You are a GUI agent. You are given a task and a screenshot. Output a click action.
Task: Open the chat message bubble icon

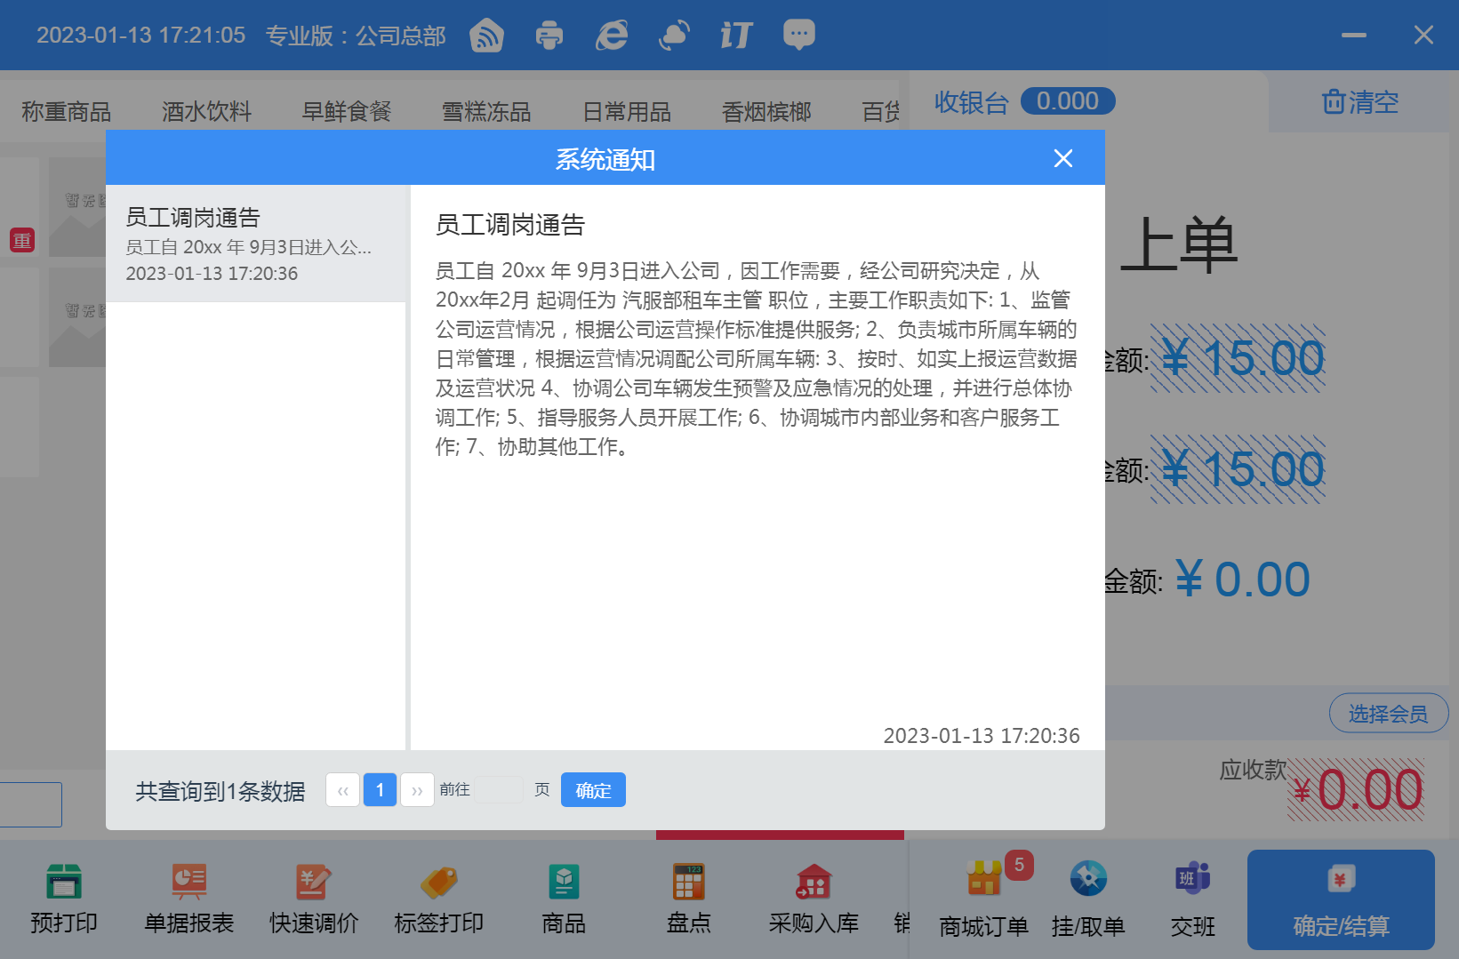[798, 36]
